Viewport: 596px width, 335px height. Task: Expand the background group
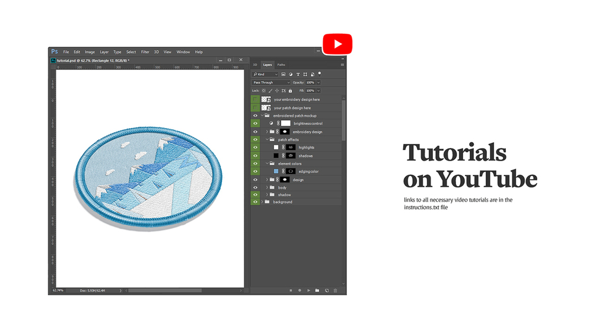coord(262,202)
